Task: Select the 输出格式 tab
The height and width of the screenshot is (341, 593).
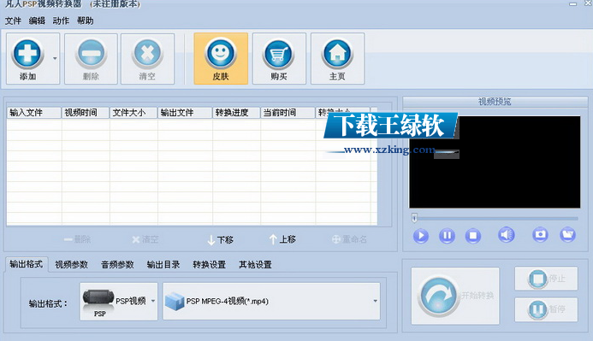Action: (26, 264)
